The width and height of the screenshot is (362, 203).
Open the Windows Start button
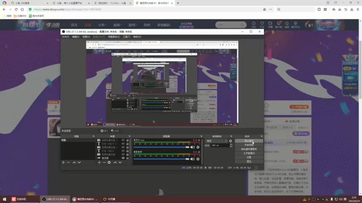coord(5,199)
